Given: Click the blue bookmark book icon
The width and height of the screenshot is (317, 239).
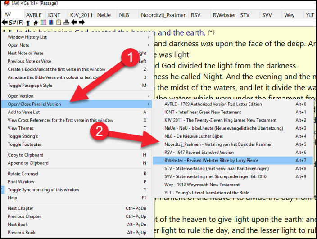Looking at the screenshot, I should [x=51, y=22].
